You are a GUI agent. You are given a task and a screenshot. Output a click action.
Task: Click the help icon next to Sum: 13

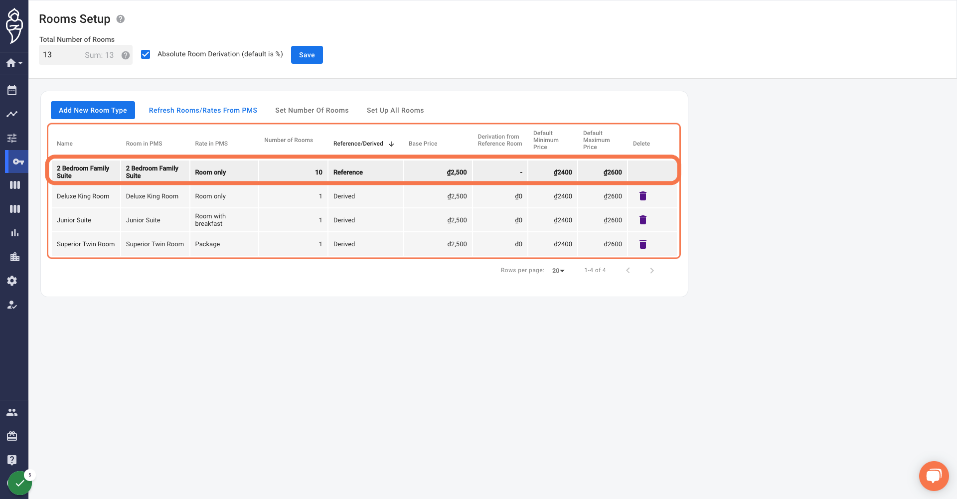click(126, 55)
